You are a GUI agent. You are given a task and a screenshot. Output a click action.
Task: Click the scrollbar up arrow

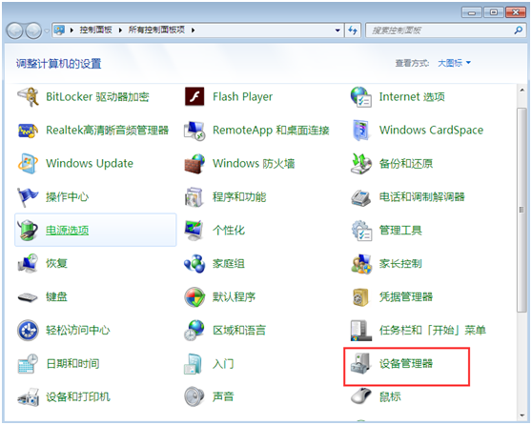point(522,90)
